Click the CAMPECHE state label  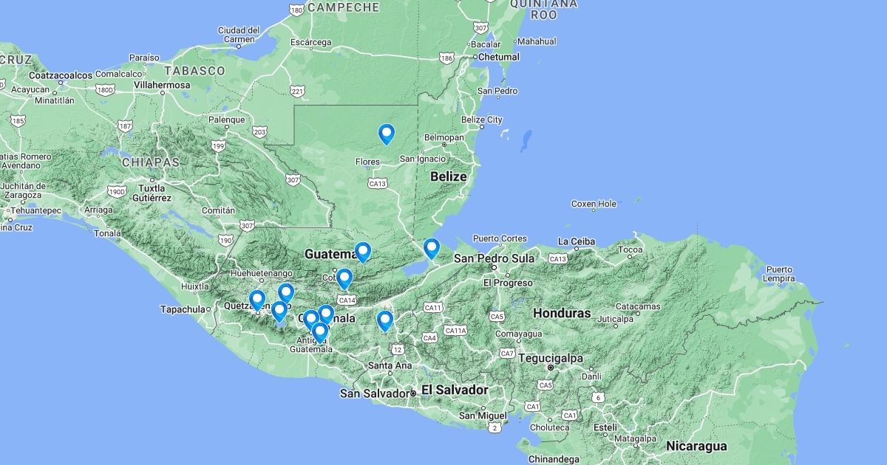pos(343,7)
